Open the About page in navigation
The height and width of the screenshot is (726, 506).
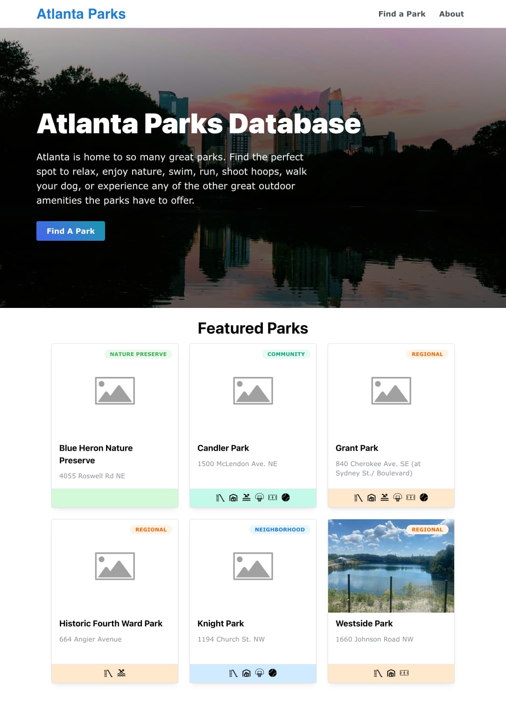451,14
